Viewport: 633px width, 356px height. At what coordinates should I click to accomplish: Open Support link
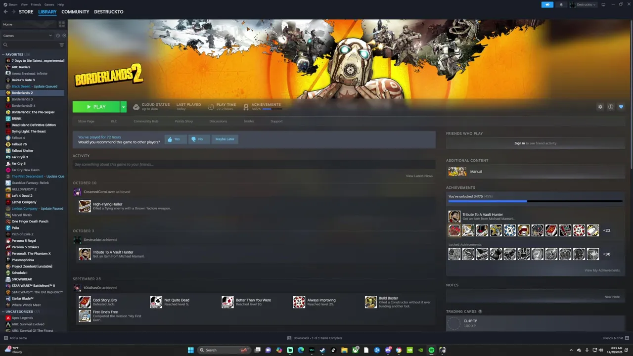[x=276, y=121]
